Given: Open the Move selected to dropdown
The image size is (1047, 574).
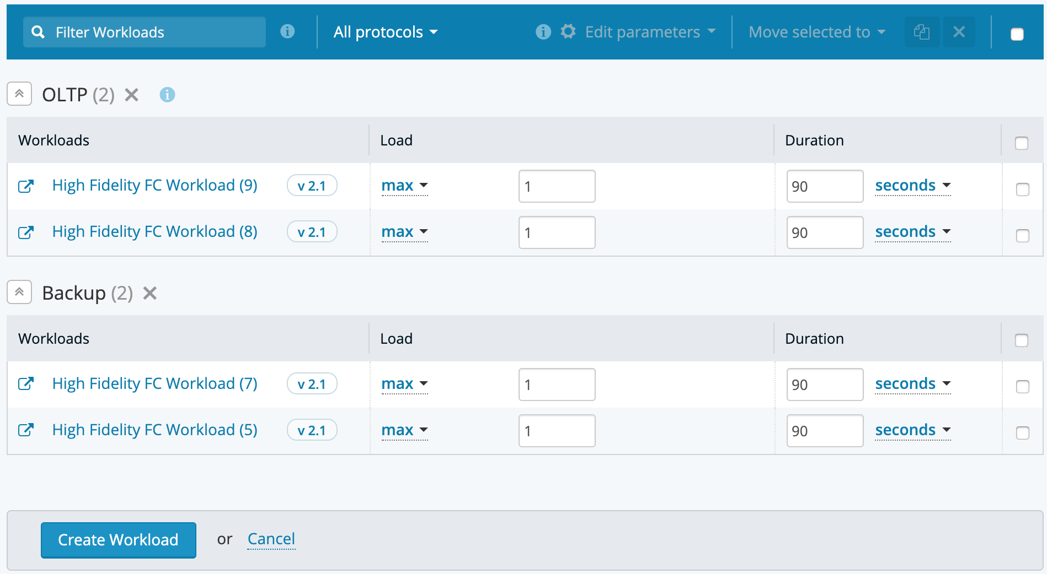Looking at the screenshot, I should point(817,32).
